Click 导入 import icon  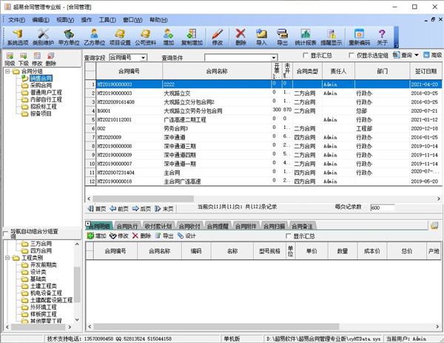pos(261,37)
